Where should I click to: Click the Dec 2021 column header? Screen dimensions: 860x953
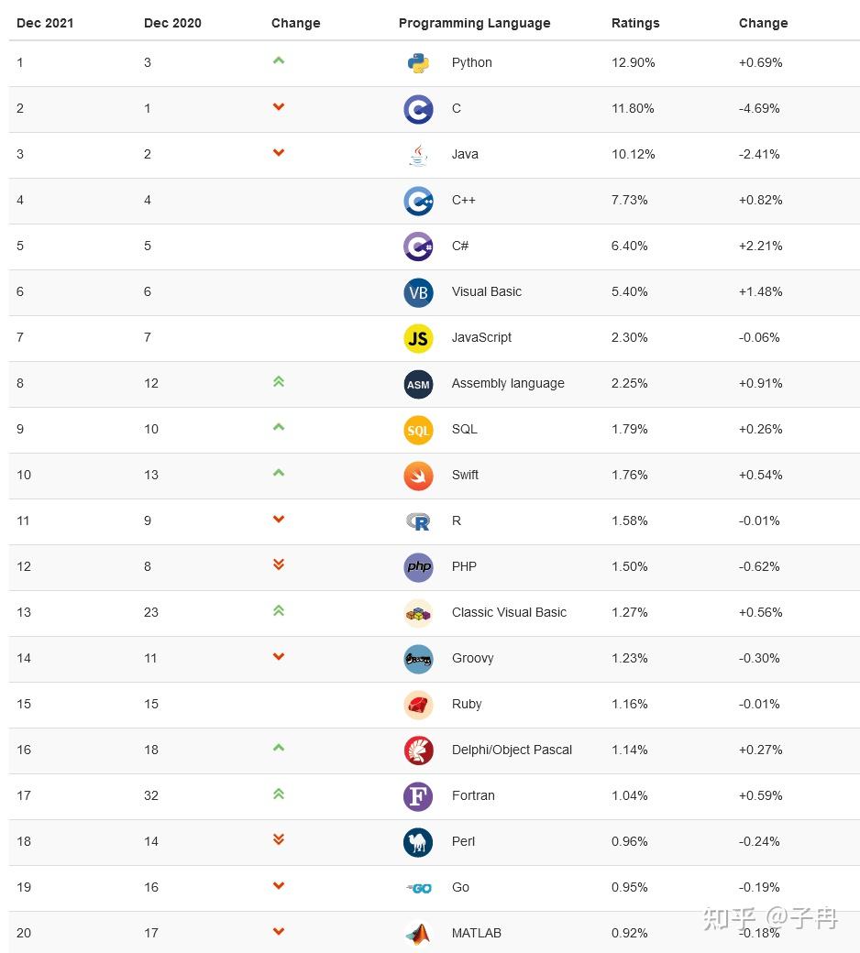tap(45, 23)
